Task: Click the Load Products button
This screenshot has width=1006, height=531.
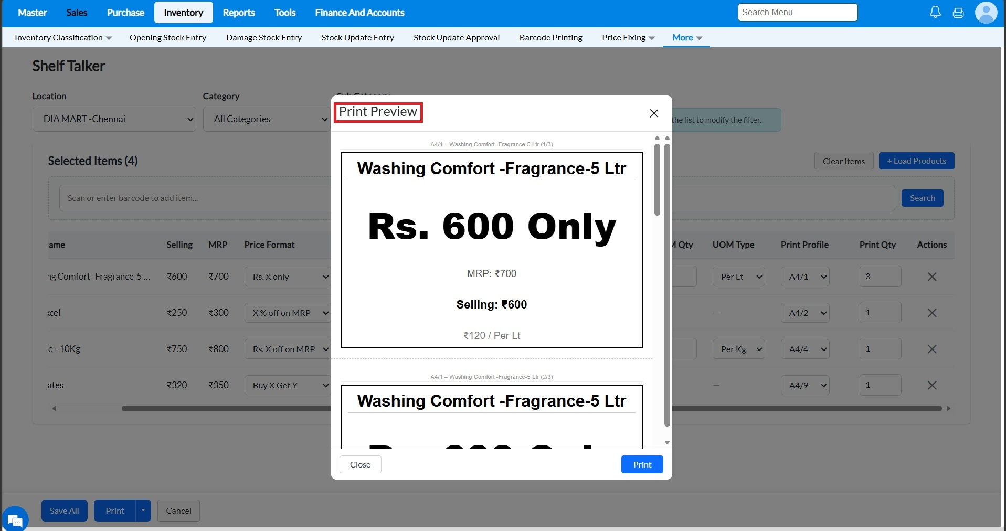Action: 917,161
